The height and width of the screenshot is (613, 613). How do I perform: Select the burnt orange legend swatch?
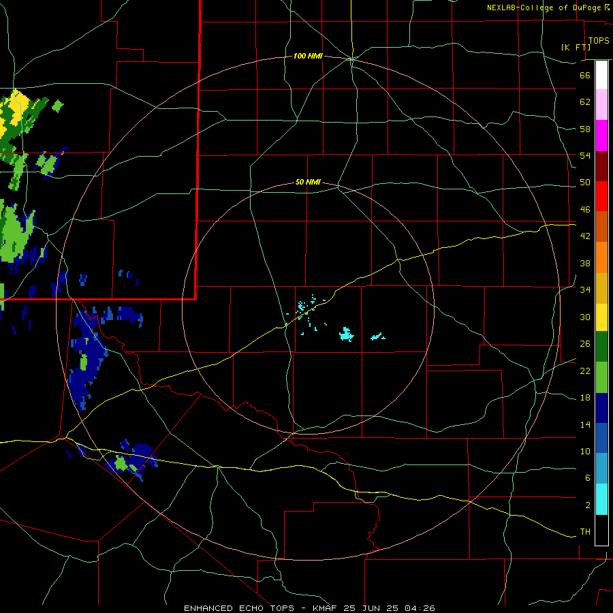601,226
